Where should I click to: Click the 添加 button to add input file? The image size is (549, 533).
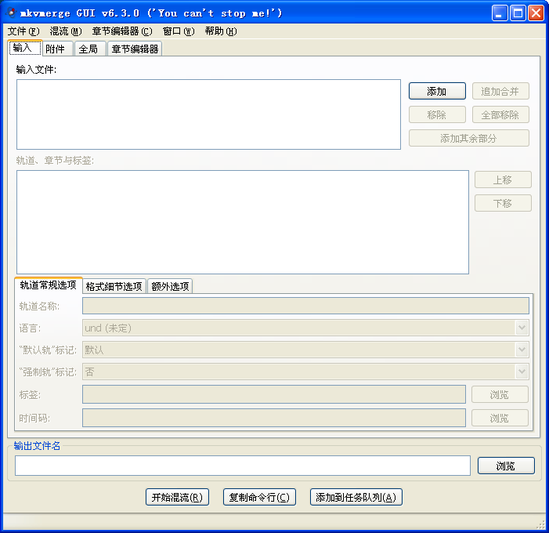point(437,91)
